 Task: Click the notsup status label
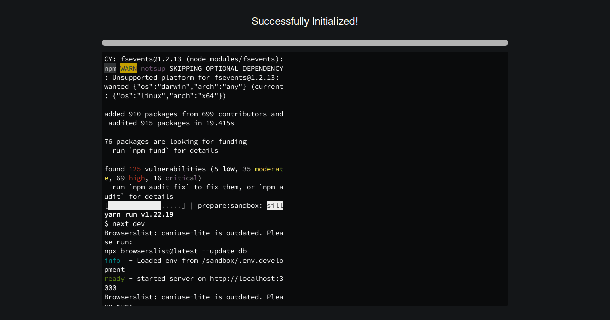tap(153, 68)
